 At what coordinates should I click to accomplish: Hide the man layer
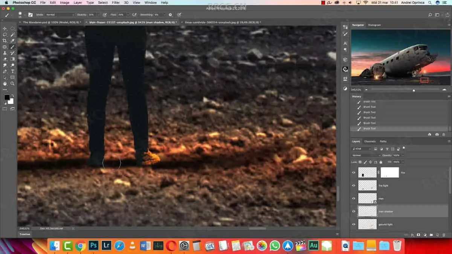354,198
